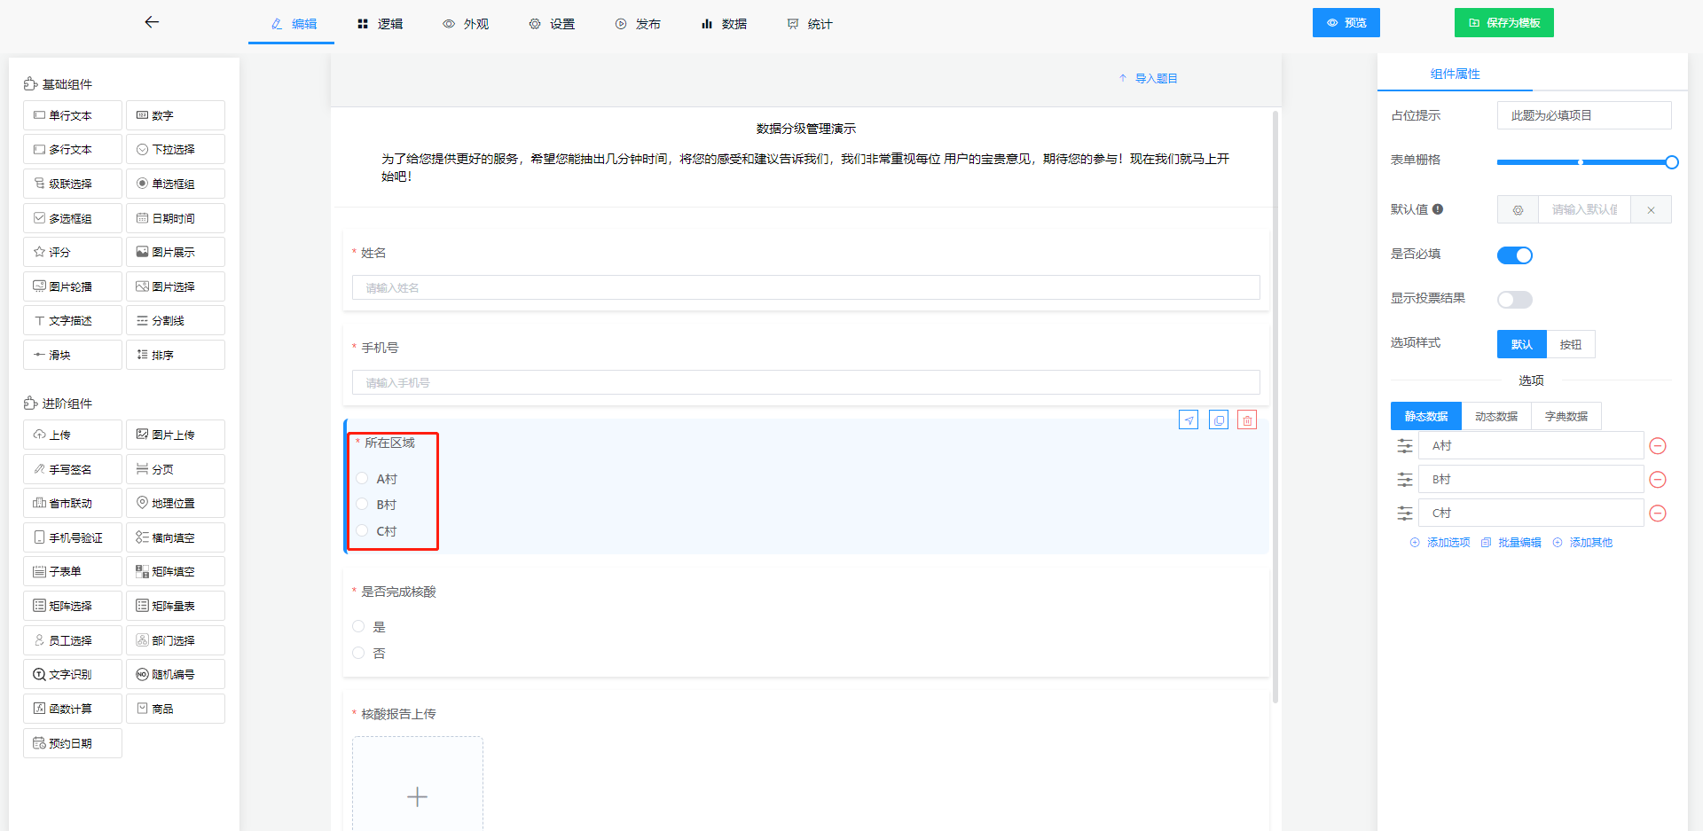Adjust the 表单栅格 slider handle
1703x831 pixels.
click(1671, 162)
